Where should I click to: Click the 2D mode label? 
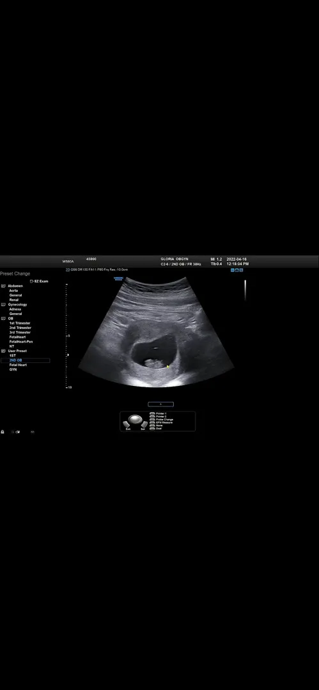click(x=68, y=270)
